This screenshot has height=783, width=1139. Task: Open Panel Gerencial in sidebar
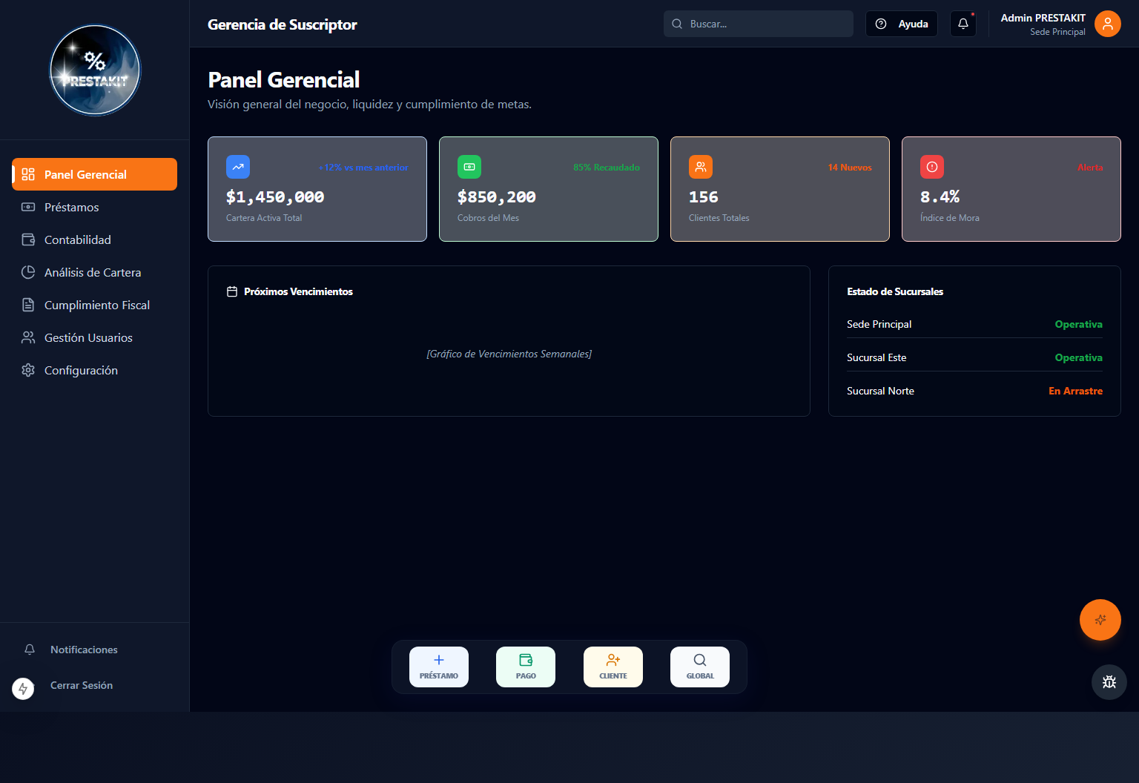pos(95,174)
